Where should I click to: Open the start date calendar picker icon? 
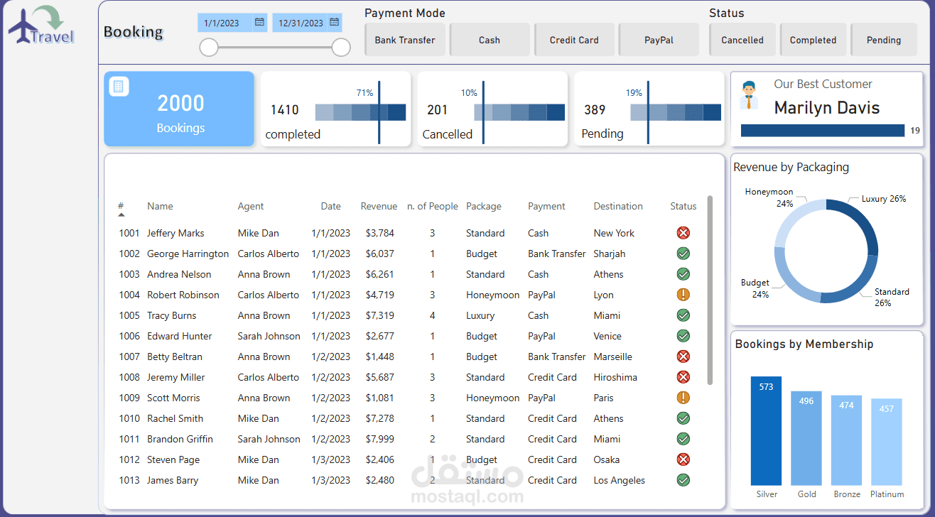click(259, 22)
